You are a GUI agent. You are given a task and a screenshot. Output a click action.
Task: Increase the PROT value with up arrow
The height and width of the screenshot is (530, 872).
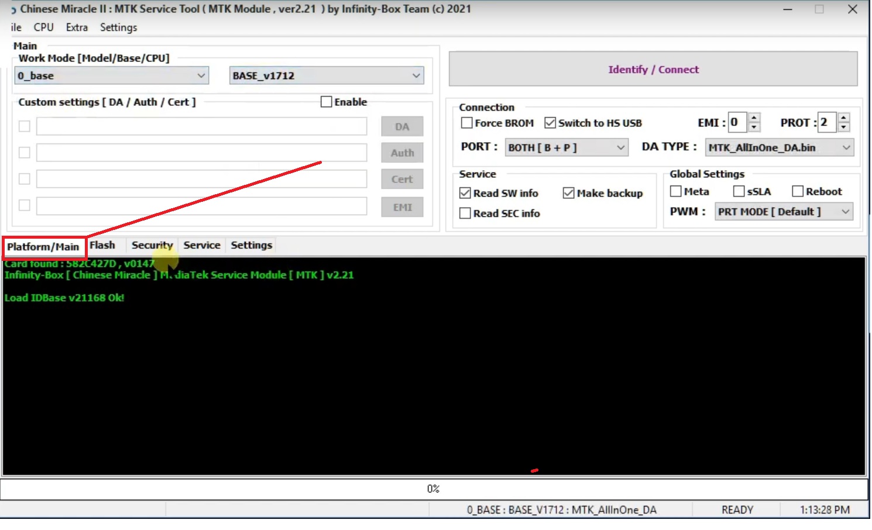click(x=843, y=118)
